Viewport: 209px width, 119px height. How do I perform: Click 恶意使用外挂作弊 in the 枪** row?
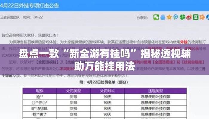[156, 97]
